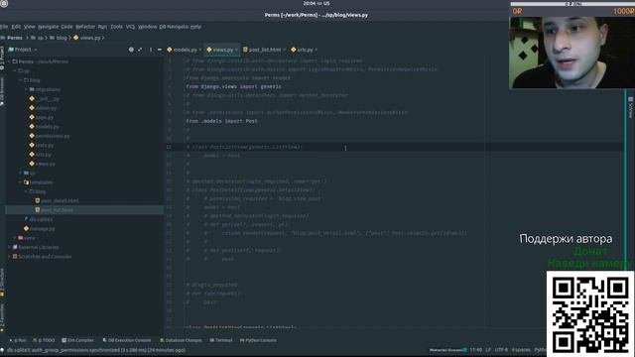Collapse the templates folder

[x=21, y=182]
